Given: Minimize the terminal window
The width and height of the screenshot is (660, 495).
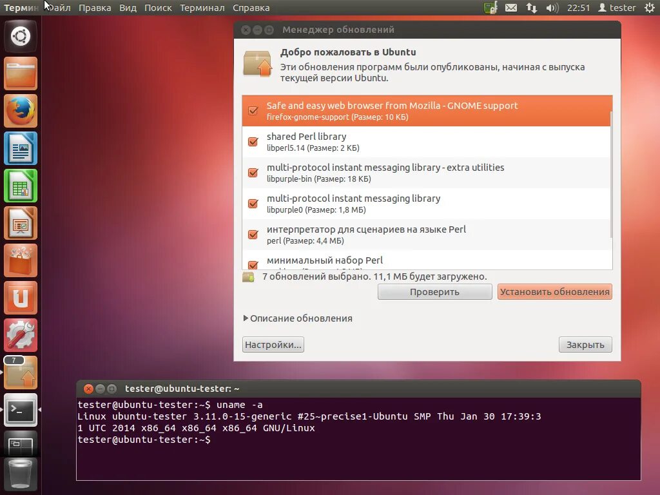Looking at the screenshot, I should pos(100,389).
